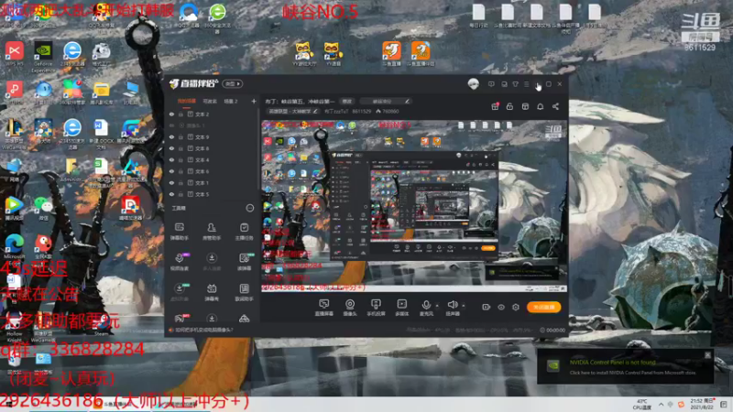Viewport: 733px width, 412px height.
Task: Hide the 文本 6 layer
Action: [x=171, y=171]
